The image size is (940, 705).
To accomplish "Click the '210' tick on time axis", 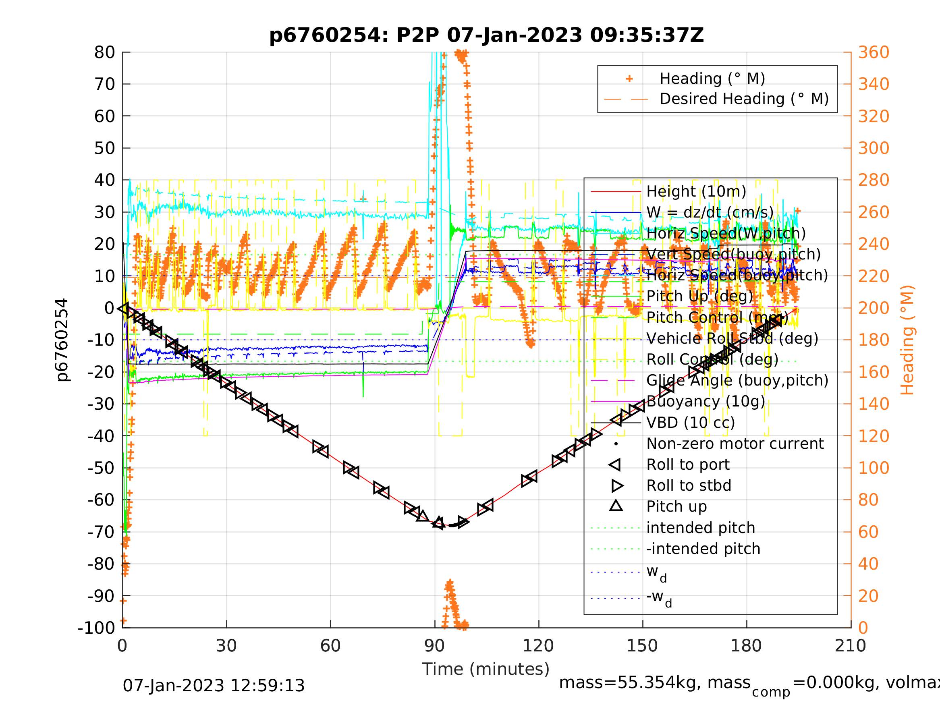I will coord(850,646).
